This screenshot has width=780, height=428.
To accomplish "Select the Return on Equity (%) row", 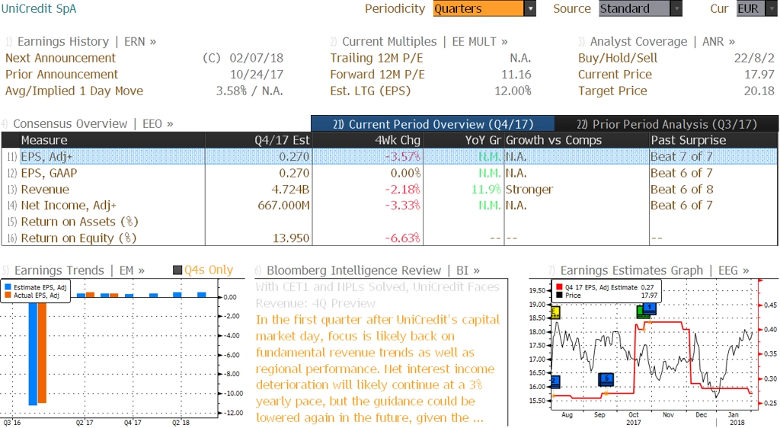I will click(389, 238).
